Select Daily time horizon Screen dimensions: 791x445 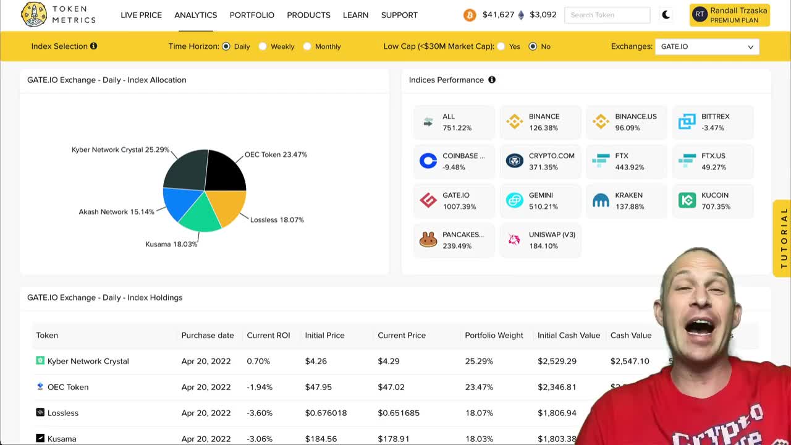pos(226,46)
